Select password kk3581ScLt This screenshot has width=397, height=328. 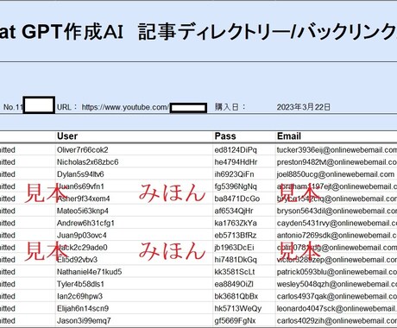(x=235, y=272)
